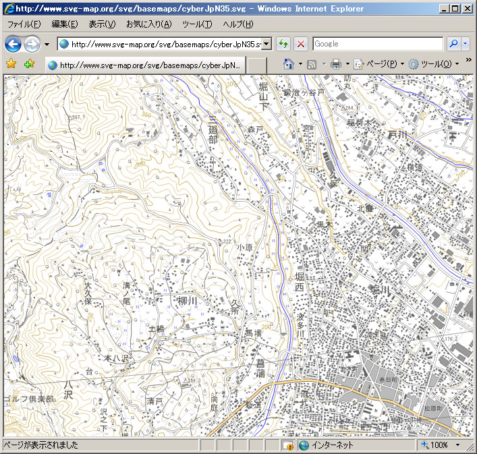This screenshot has height=454, width=477.
Task: Open the address bar URL dropdown
Action: click(266, 44)
